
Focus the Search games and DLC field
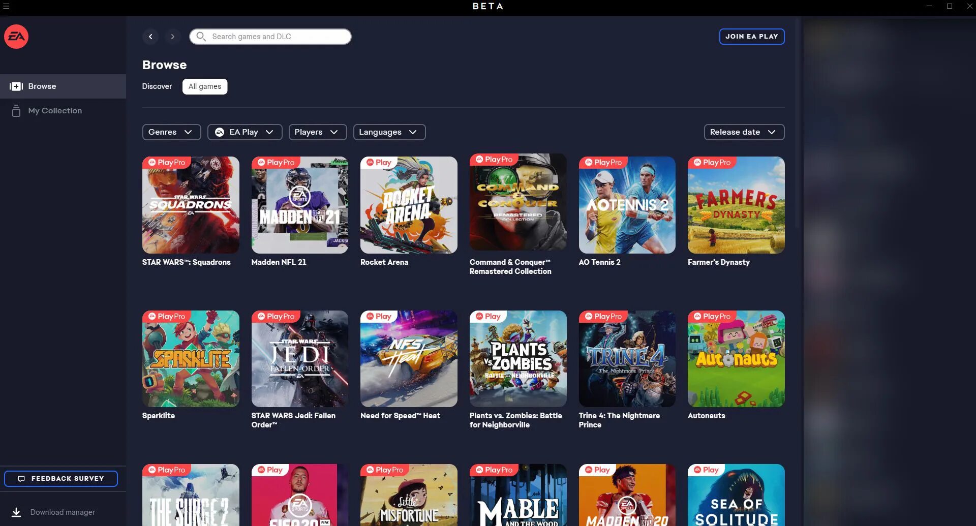click(x=270, y=37)
